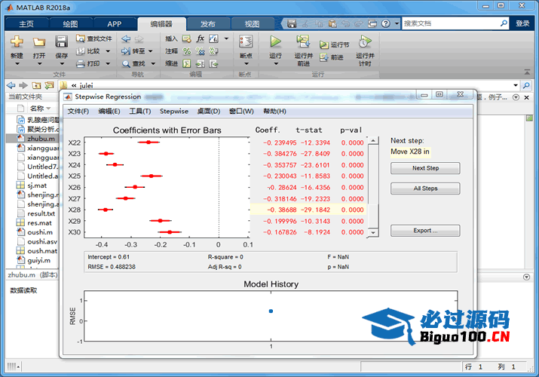Expand the Print (打印) dropdown arrow

point(108,63)
